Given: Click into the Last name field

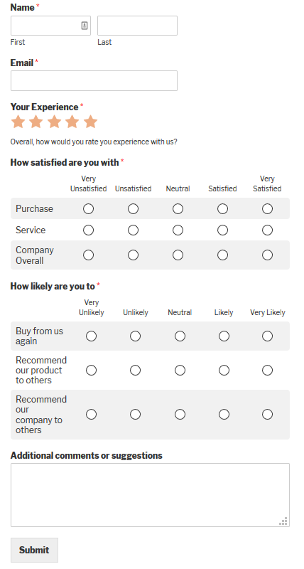Looking at the screenshot, I should click(x=137, y=26).
